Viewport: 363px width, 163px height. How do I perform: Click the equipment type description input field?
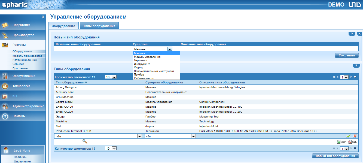(x=269, y=49)
